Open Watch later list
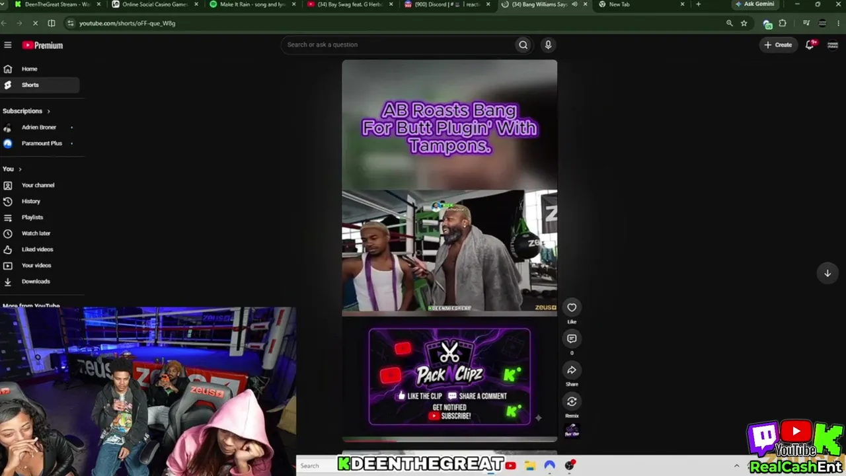Viewport: 846px width, 476px height. 40,233
